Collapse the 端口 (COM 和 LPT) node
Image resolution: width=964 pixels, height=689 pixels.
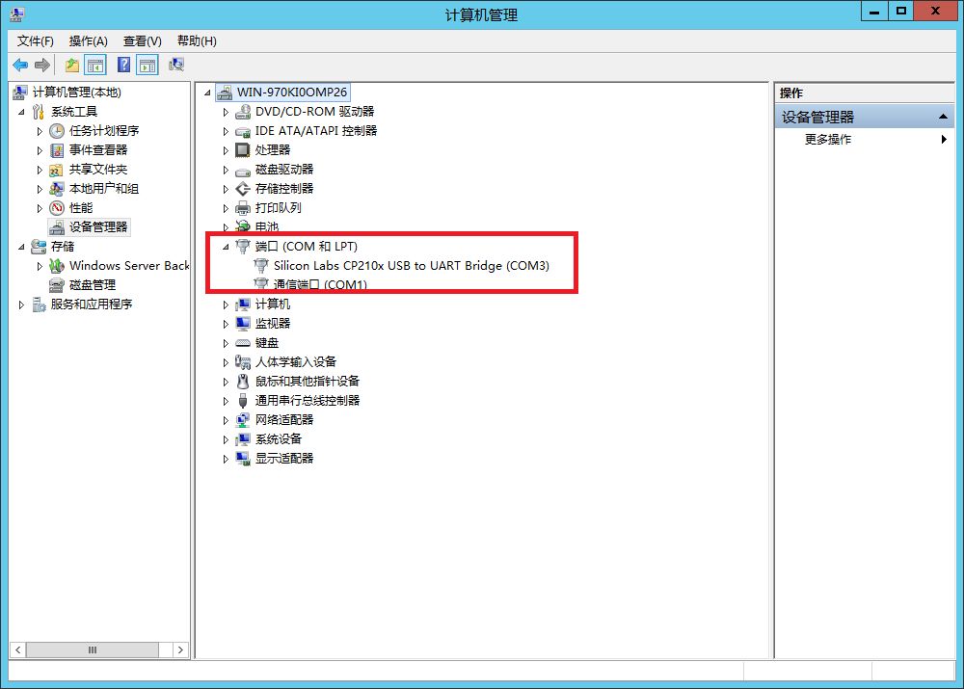click(x=226, y=247)
